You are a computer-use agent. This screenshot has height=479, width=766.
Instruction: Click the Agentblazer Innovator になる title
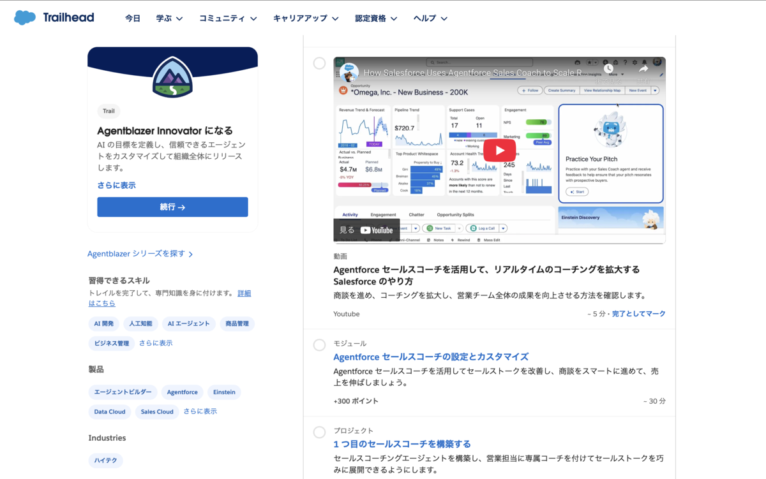click(x=165, y=131)
